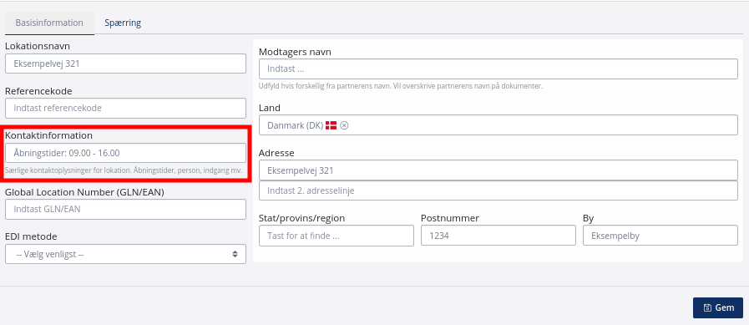The height and width of the screenshot is (325, 749).
Task: Click the By field Eksempelby
Action: click(660, 236)
